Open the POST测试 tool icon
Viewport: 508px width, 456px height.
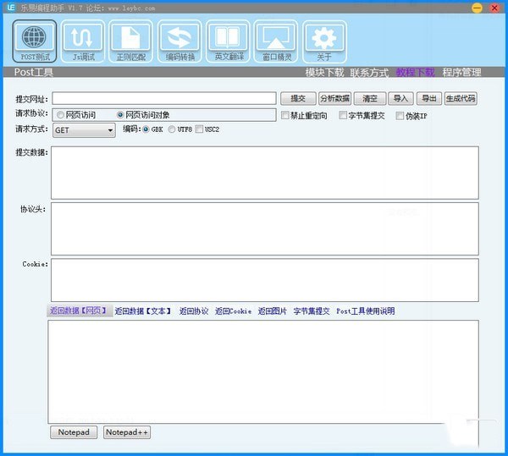(x=35, y=42)
